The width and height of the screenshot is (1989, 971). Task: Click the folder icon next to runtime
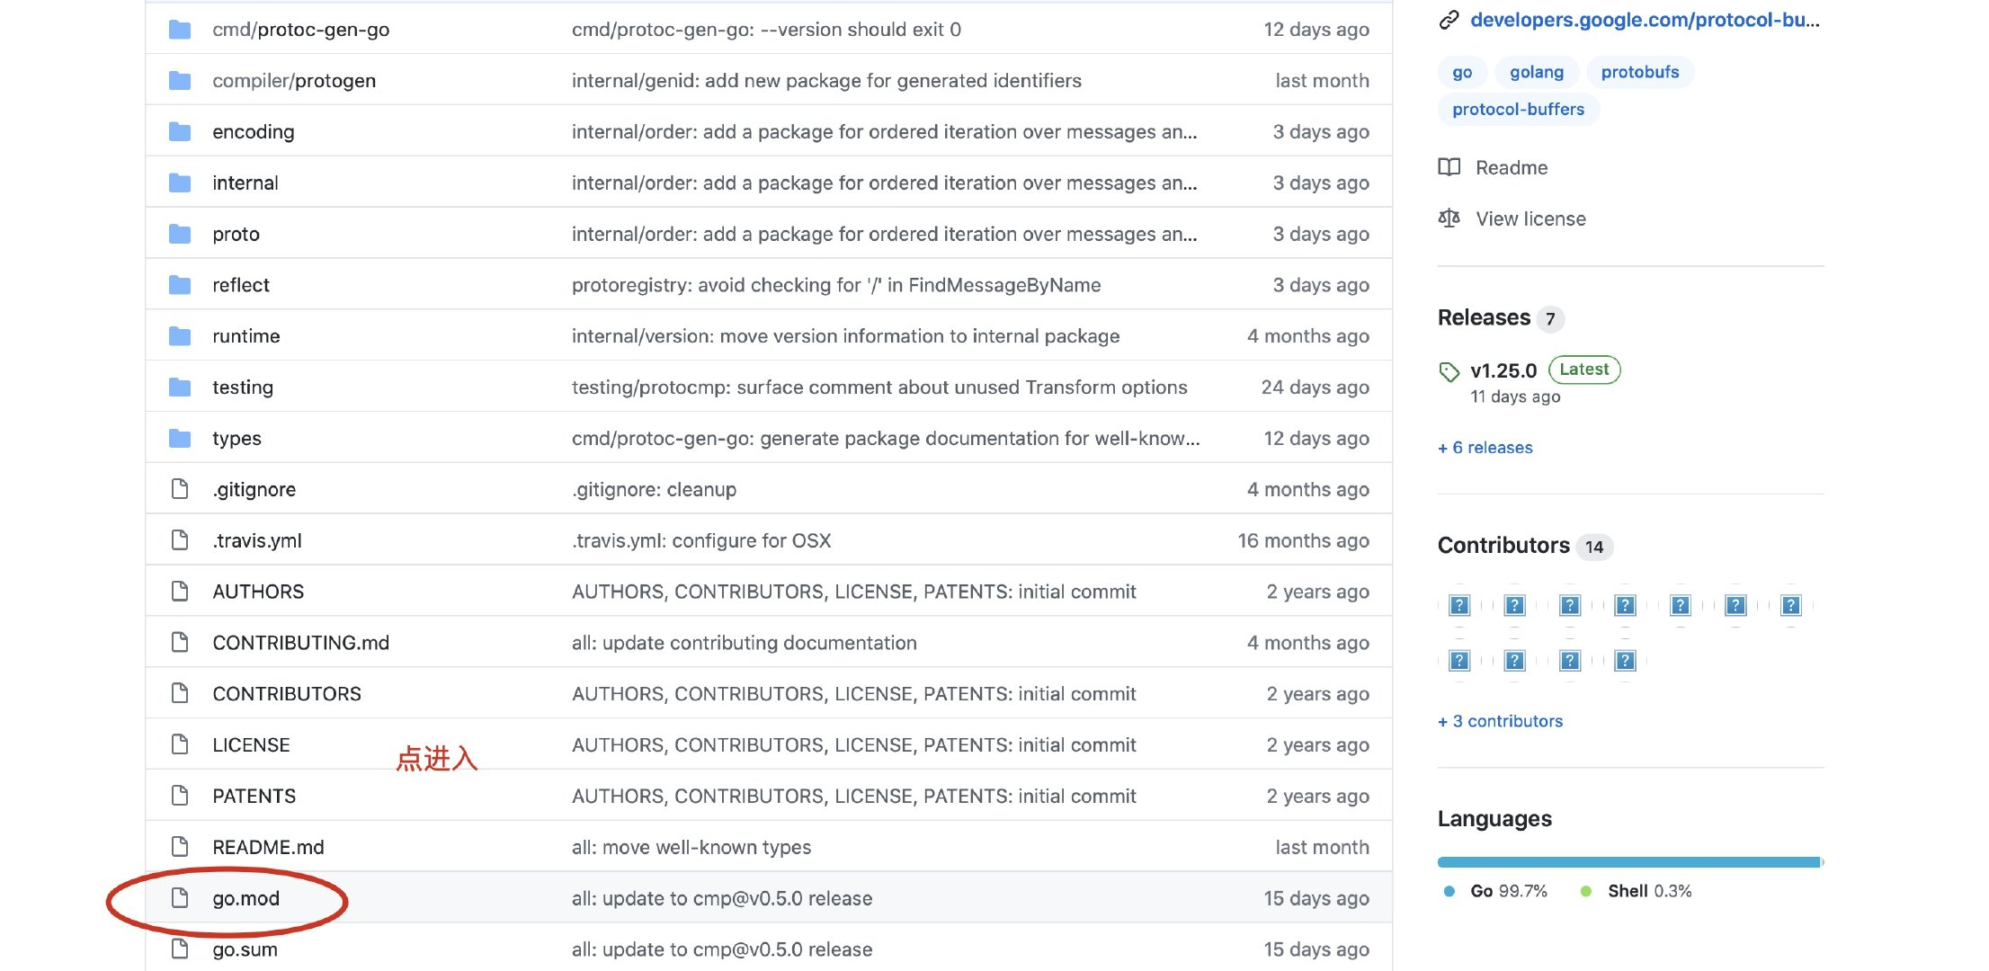180,336
